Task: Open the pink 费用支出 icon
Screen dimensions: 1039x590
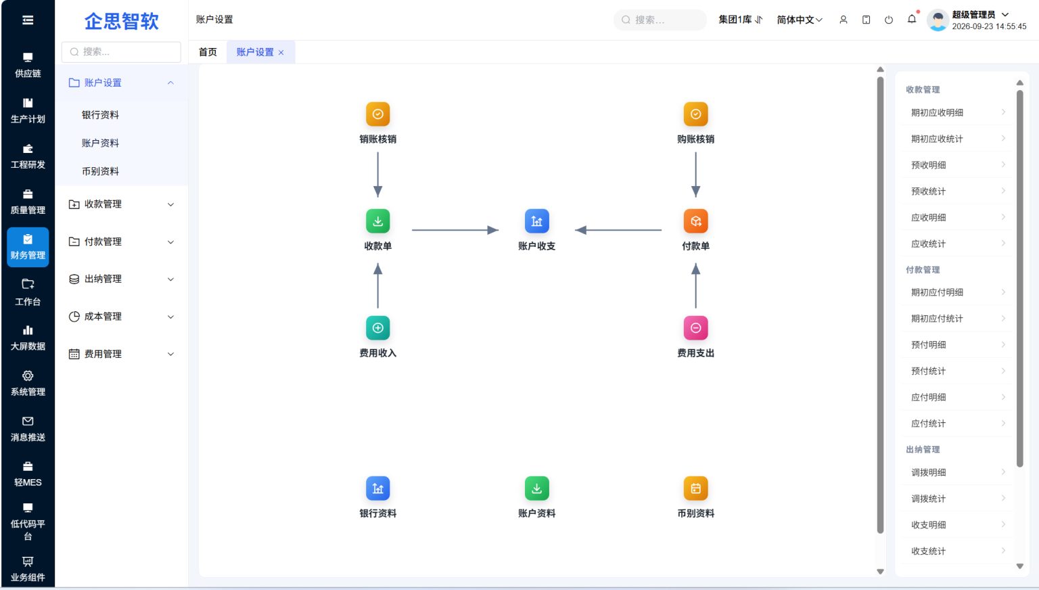Action: 695,328
